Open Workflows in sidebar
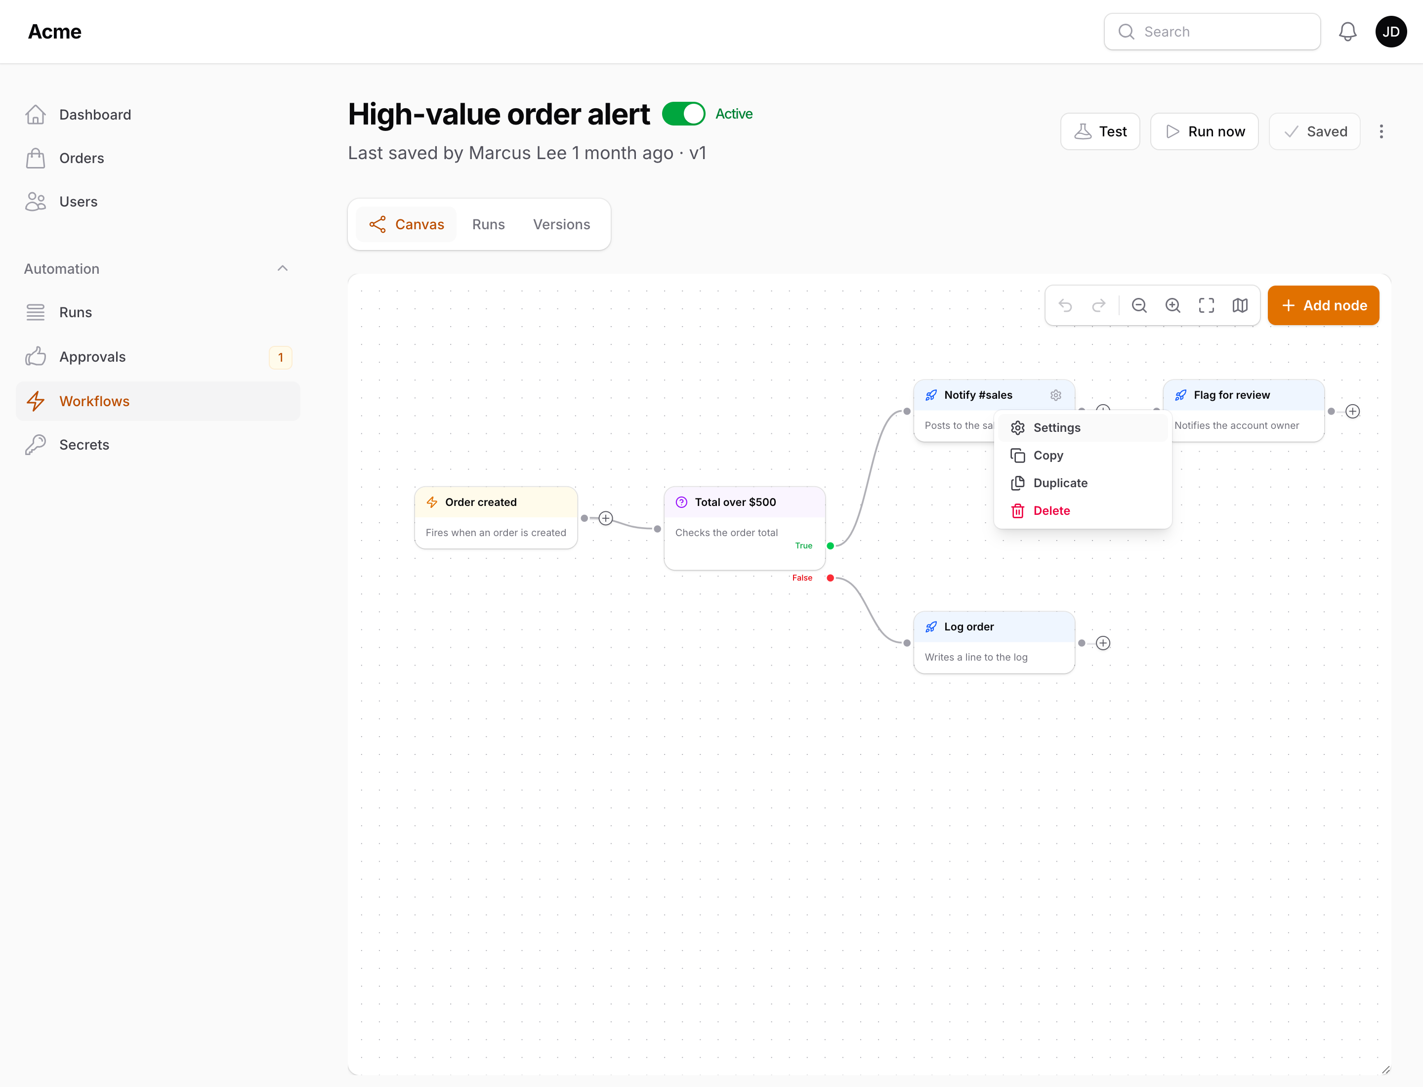Screen dimensions: 1423x1087 click(x=158, y=401)
